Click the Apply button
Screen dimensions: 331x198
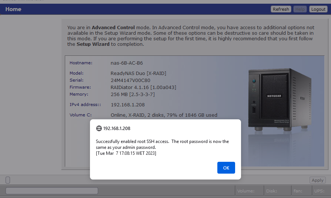[x=318, y=180]
